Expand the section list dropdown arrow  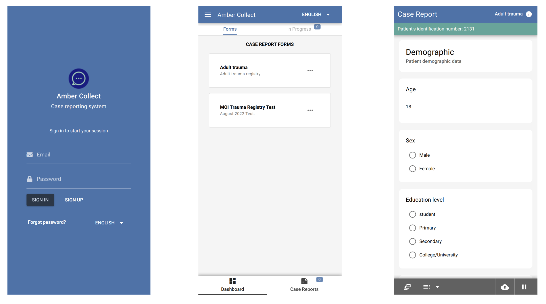(437, 287)
